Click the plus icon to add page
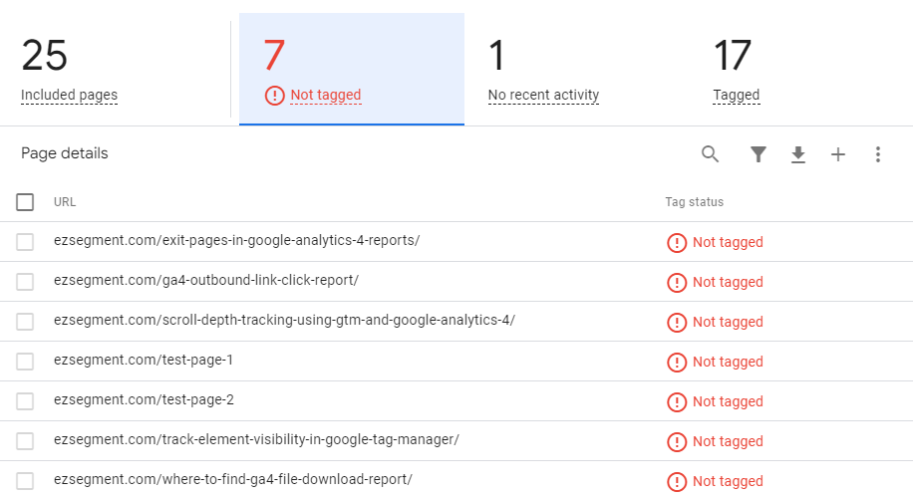Screen dimensions: 913x497 838,154
